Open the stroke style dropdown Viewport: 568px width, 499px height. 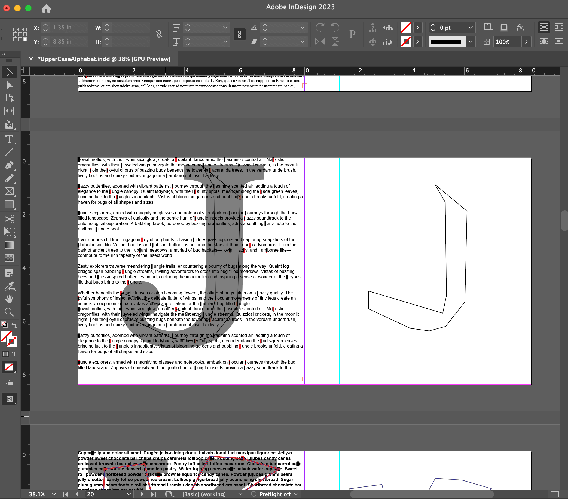coord(471,42)
